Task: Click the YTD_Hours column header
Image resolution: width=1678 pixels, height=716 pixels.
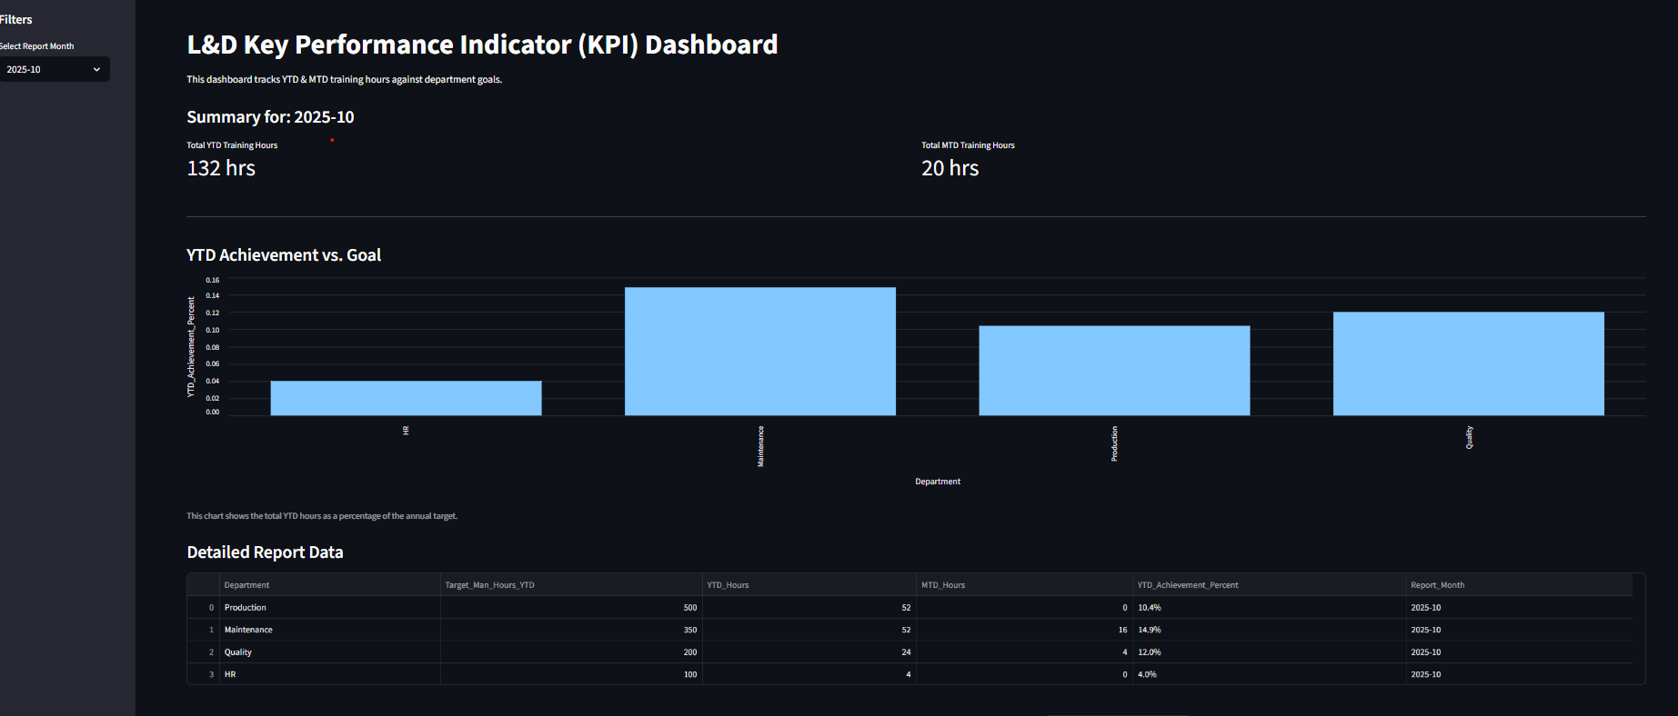Action: point(809,585)
